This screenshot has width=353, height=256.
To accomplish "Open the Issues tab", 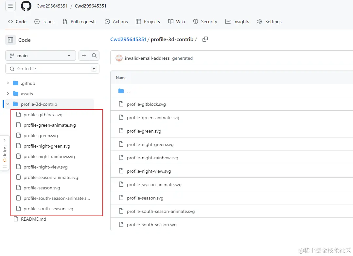I will pyautogui.click(x=44, y=22).
